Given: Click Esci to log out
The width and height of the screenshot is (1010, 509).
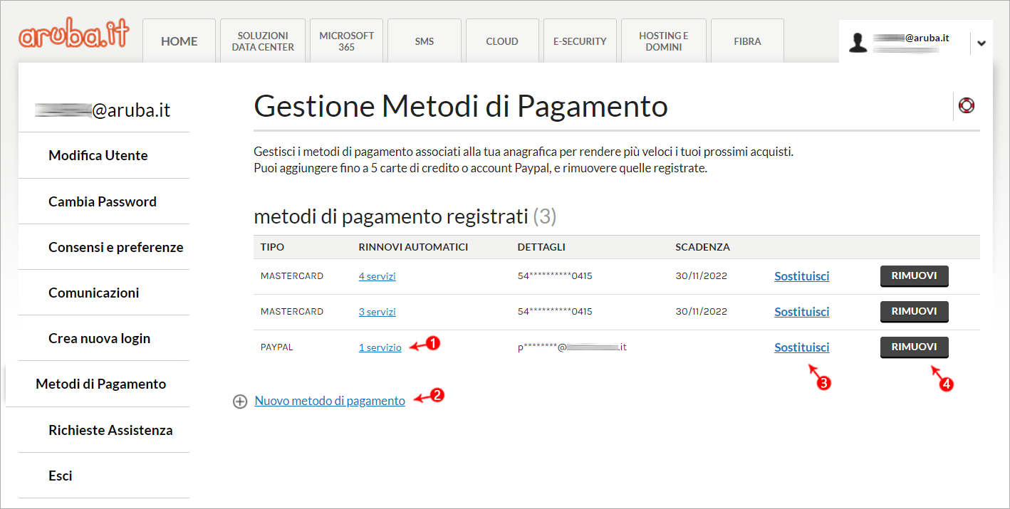Looking at the screenshot, I should click(61, 476).
